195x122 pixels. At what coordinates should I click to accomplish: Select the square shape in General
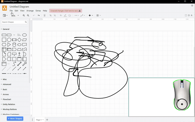[x=4, y=40]
